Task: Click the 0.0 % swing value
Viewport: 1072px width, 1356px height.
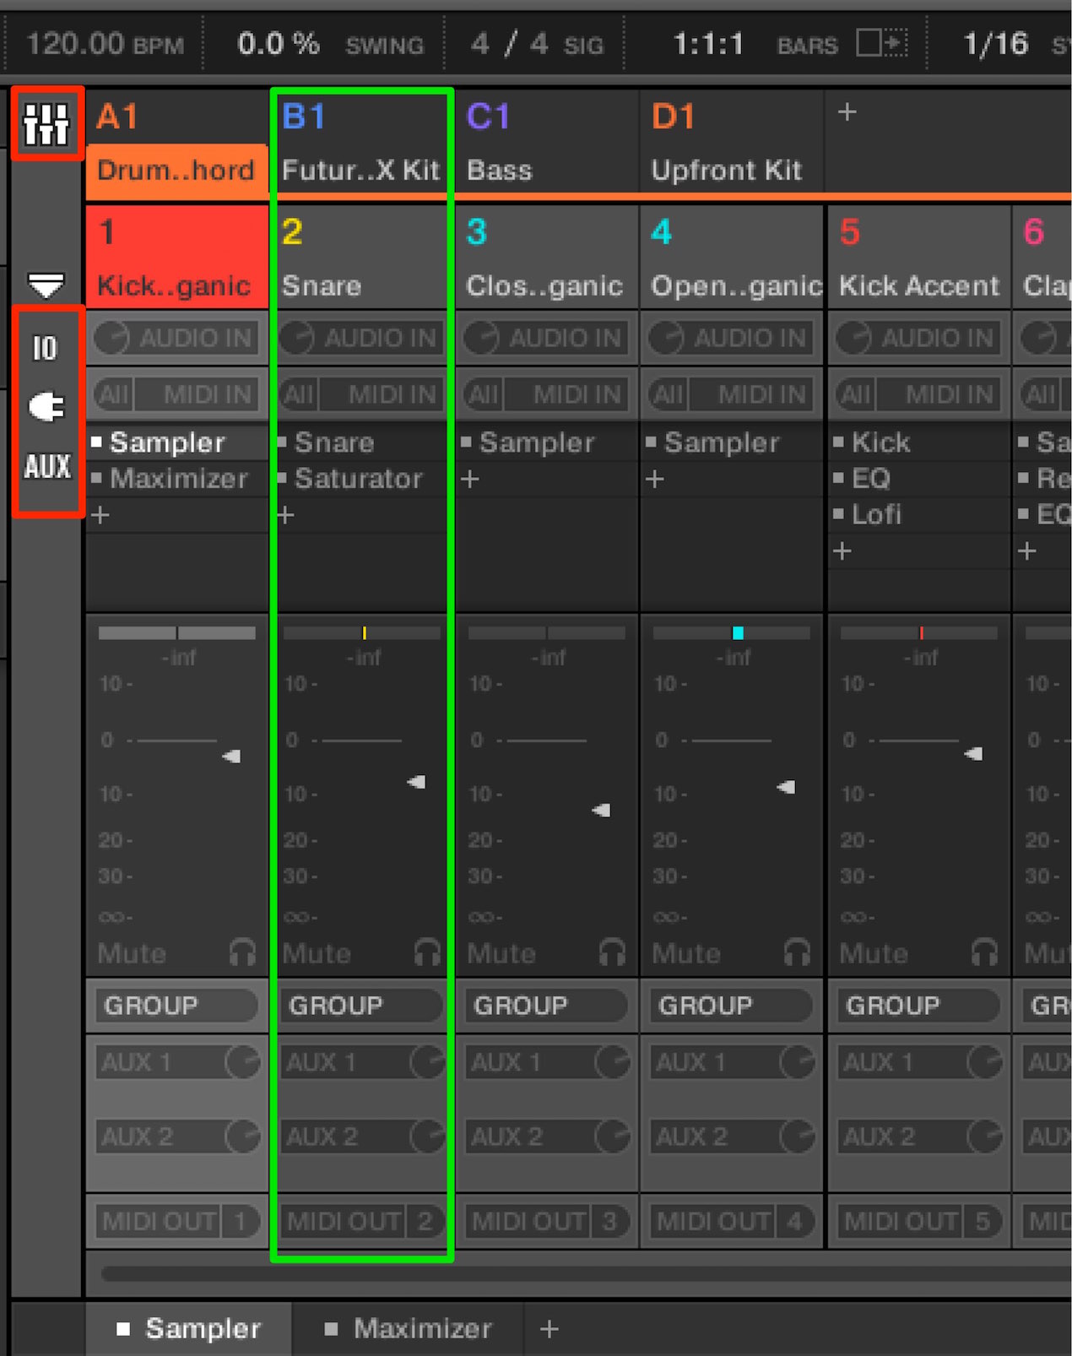Action: coord(279,43)
